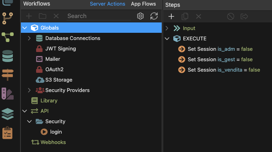Image resolution: width=272 pixels, height=152 pixels.
Task: Collapse the Security folder node
Action: point(30,121)
